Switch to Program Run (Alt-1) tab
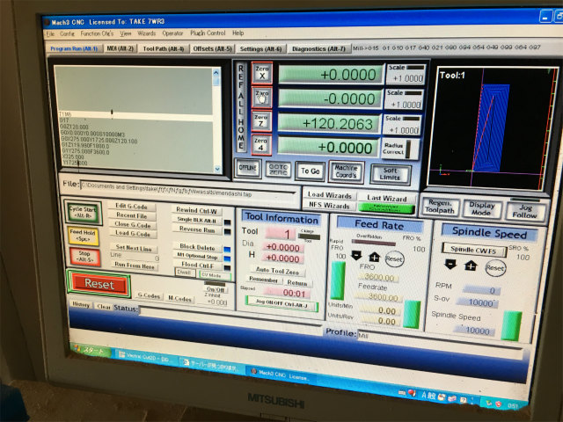 74,48
